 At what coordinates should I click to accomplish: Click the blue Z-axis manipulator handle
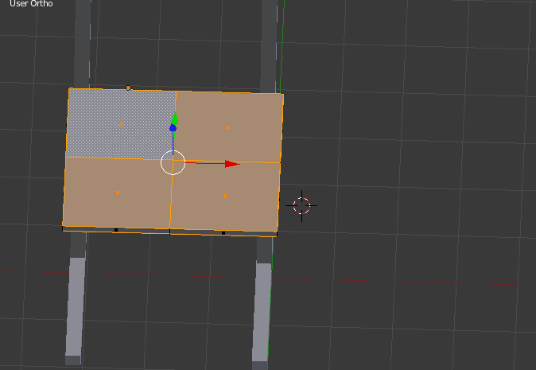click(x=173, y=128)
